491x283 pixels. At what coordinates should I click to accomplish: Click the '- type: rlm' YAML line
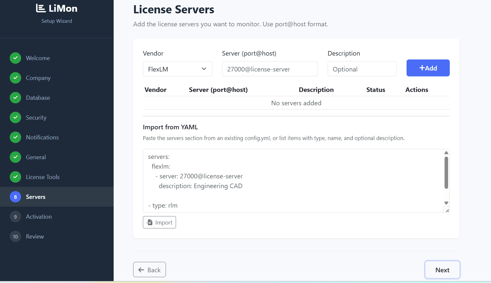click(163, 205)
